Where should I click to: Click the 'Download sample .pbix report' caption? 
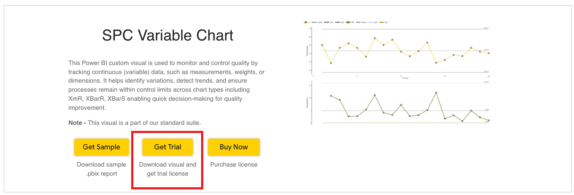[x=101, y=169]
